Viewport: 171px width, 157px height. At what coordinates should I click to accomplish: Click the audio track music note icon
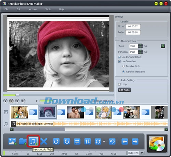pos(6,124)
